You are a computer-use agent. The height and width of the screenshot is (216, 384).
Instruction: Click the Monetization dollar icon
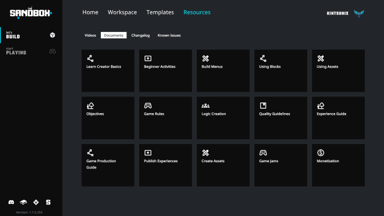click(321, 153)
